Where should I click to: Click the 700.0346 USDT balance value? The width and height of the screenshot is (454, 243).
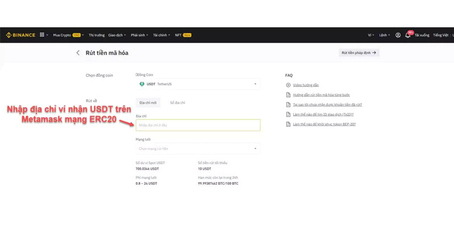click(x=147, y=169)
